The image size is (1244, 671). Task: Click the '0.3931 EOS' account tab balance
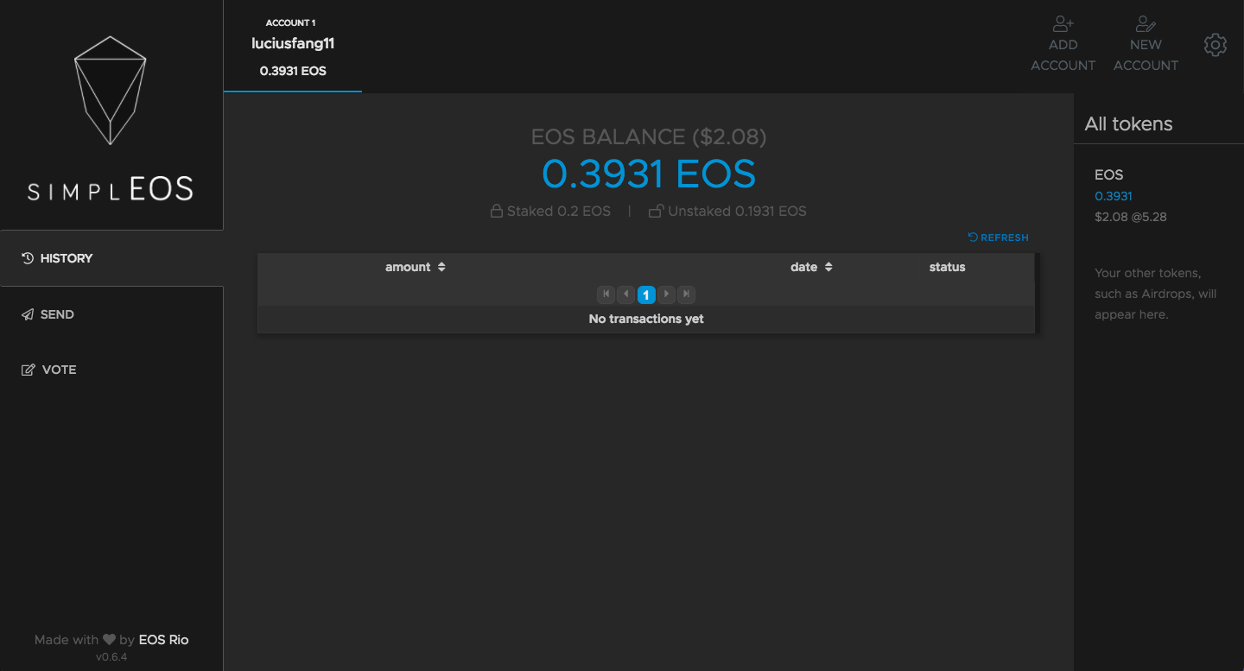(x=293, y=71)
